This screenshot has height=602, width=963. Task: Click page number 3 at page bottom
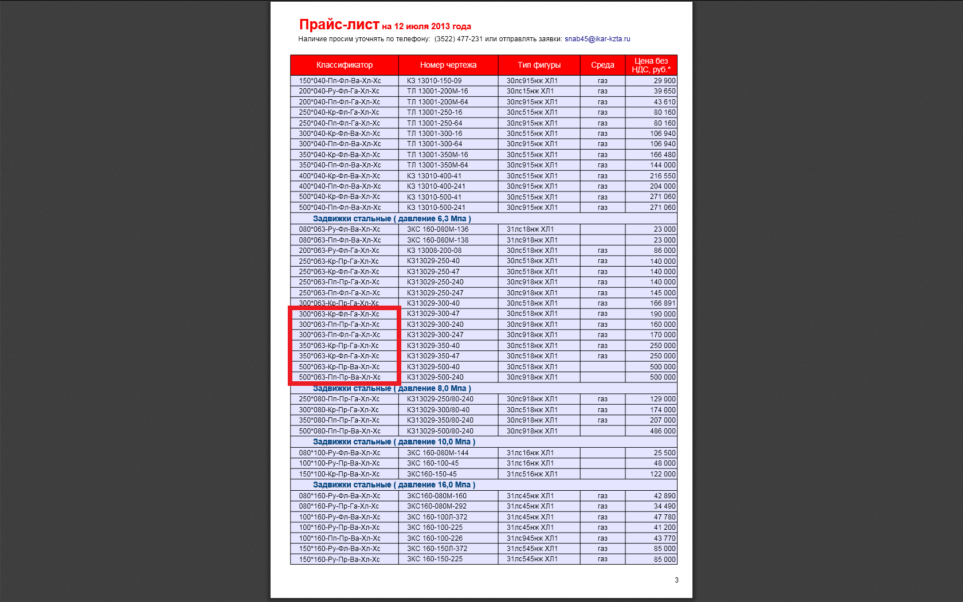[676, 580]
